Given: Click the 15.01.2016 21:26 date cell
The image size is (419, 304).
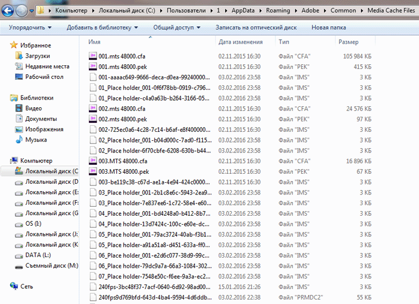Looking at the screenshot, I should pyautogui.click(x=240, y=287).
